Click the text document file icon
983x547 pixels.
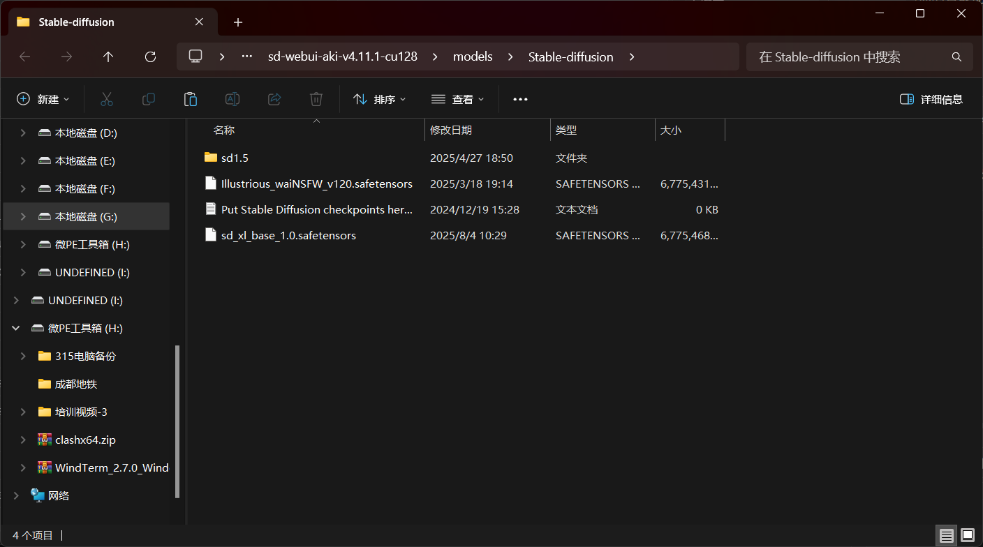tap(211, 209)
